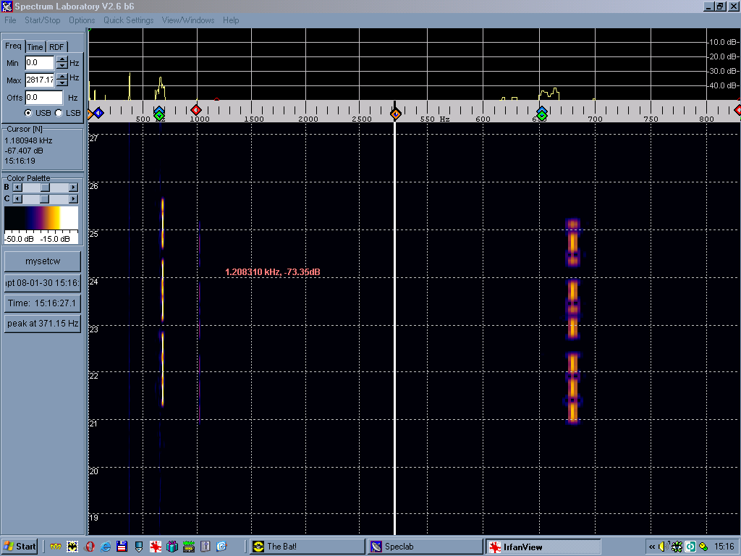This screenshot has width=741, height=556.
Task: Select the blue diamond marker at scale start
Action: coord(98,113)
